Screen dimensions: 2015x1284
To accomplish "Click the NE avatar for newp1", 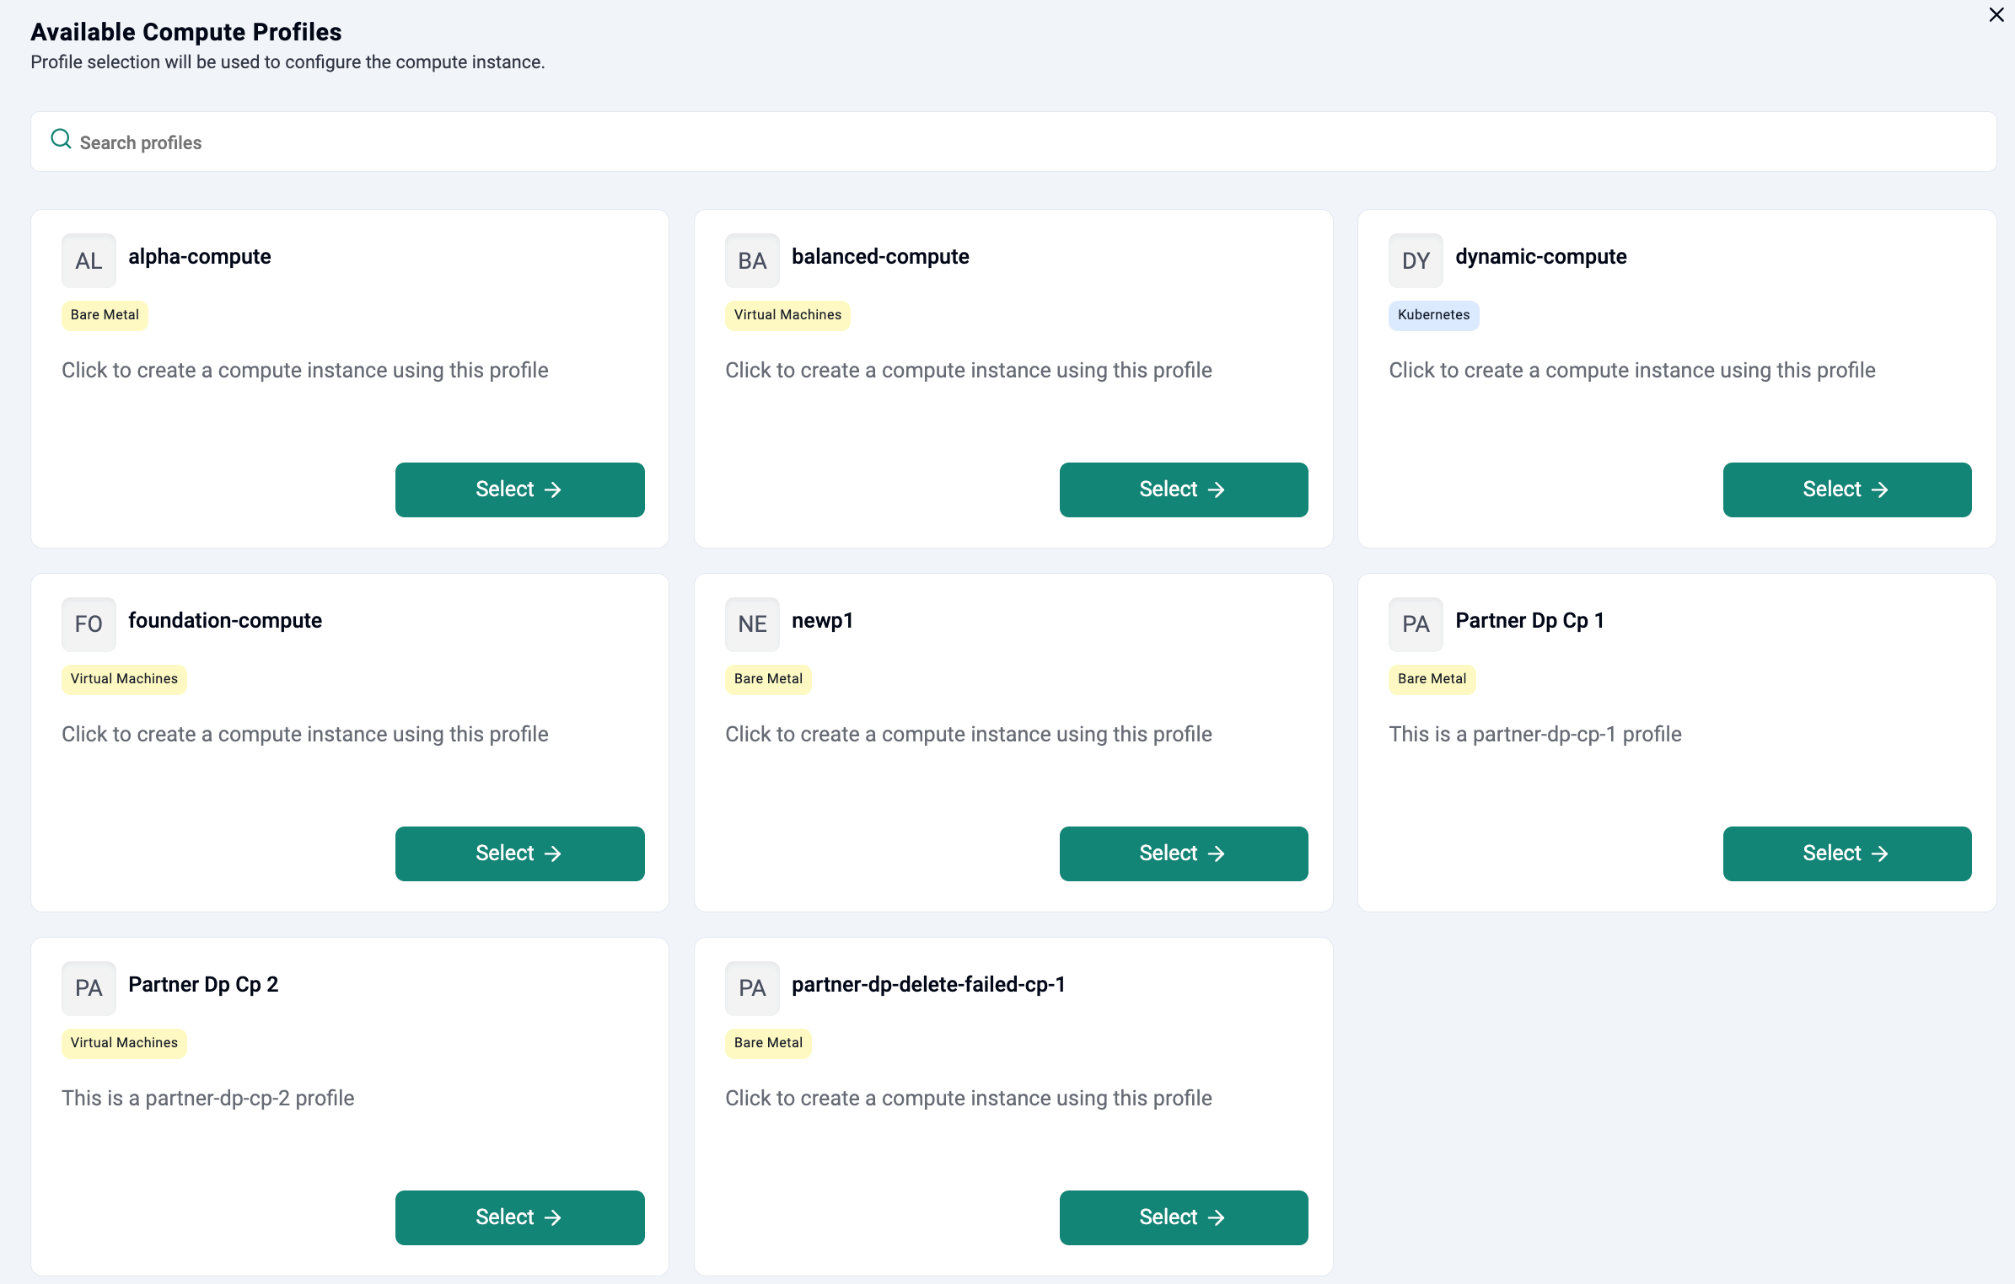I will (752, 624).
